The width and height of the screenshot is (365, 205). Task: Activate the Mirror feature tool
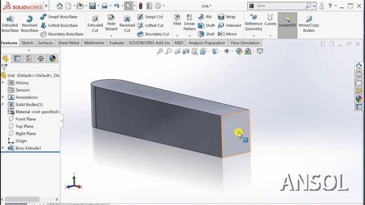(227, 34)
